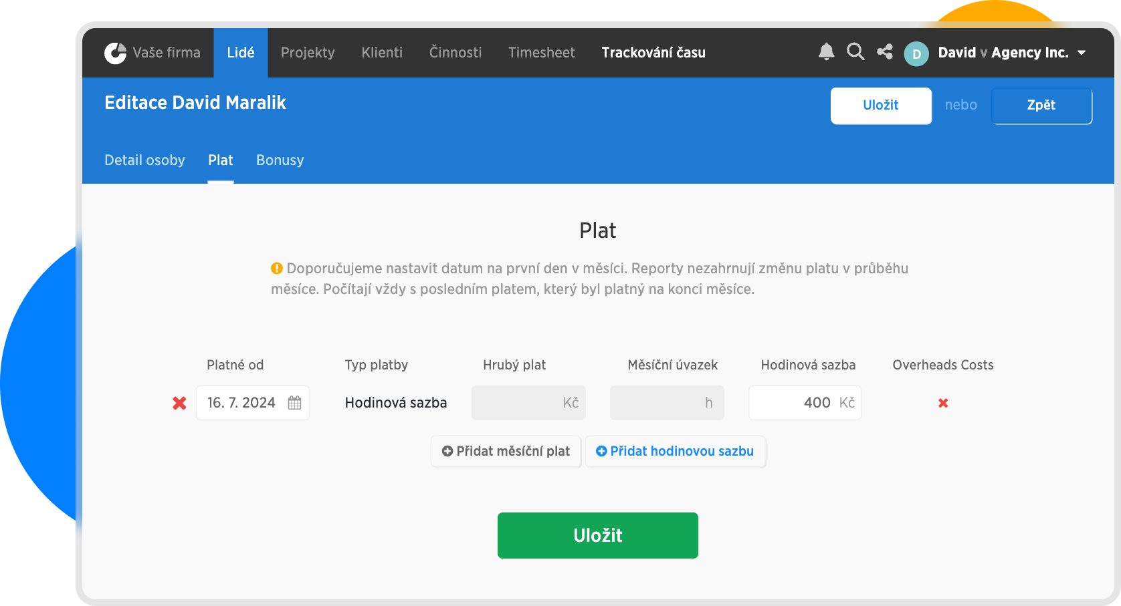Click the share icon in top bar

pos(885,52)
